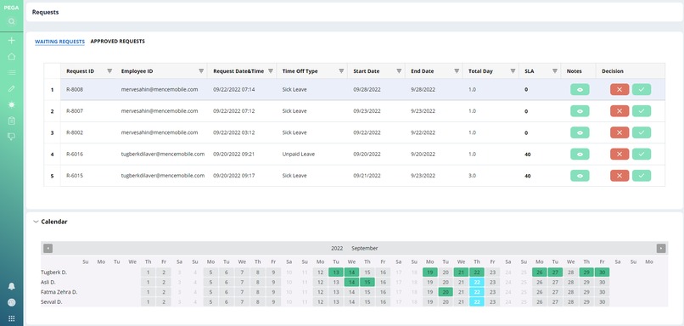Open Time Off Type column filter

341,71
